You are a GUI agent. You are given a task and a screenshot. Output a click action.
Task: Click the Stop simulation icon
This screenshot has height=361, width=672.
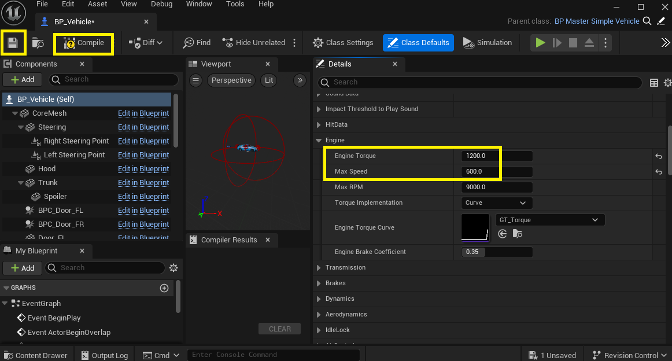tap(573, 43)
